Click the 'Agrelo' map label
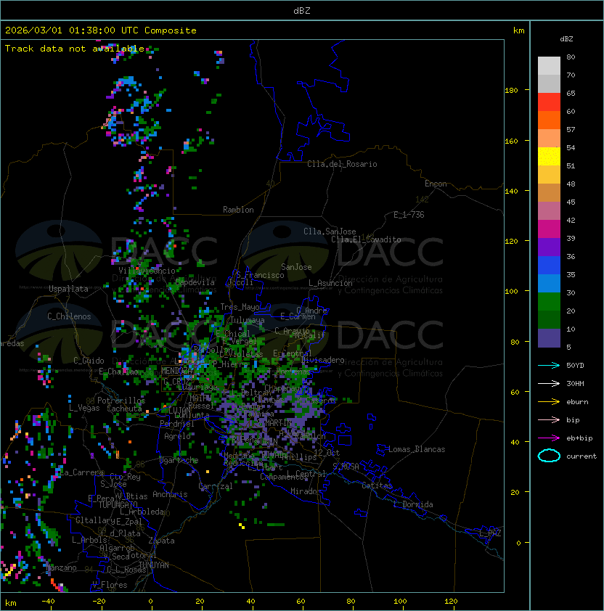 pyautogui.click(x=177, y=436)
